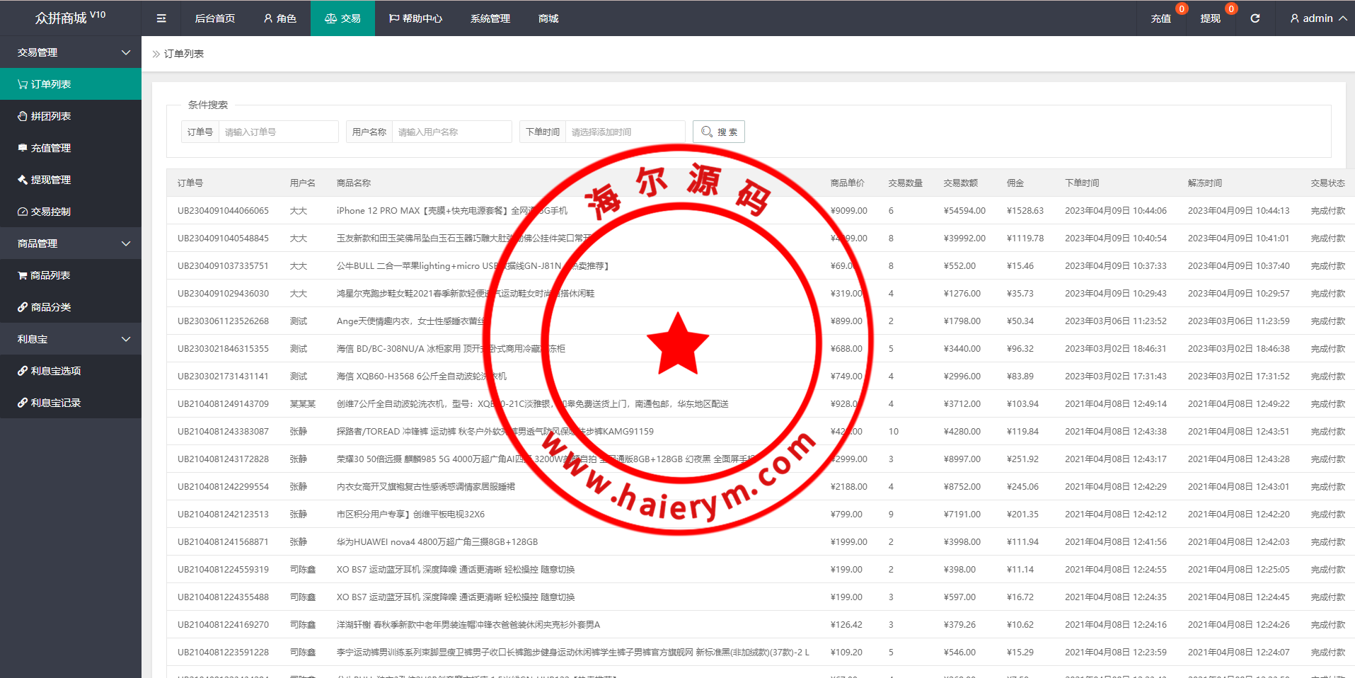Open 利息宝记录 in the sidebar
Image resolution: width=1355 pixels, height=678 pixels.
pos(55,403)
